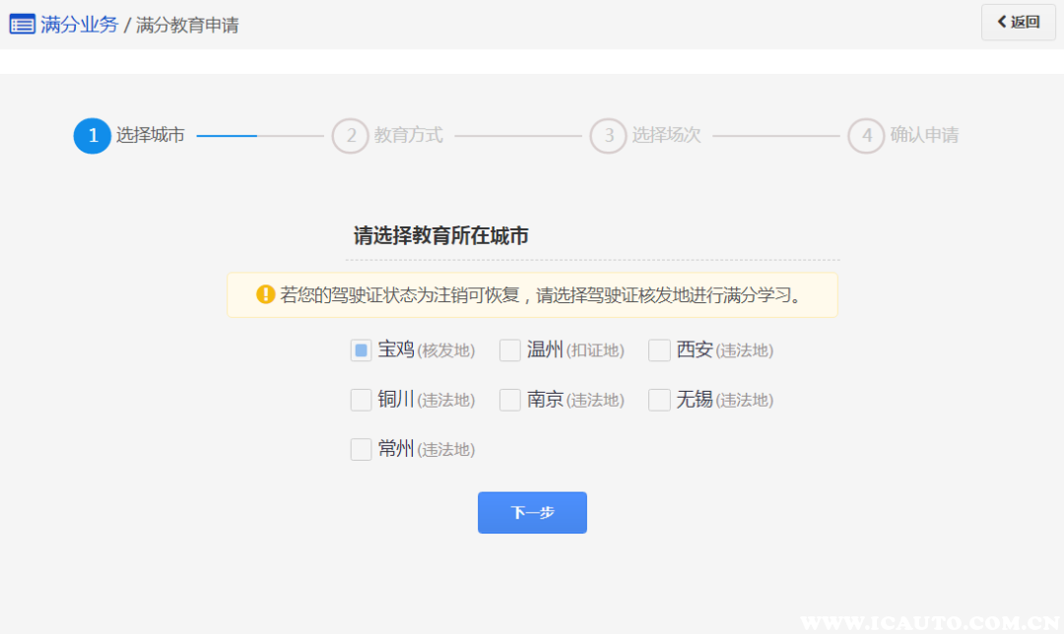This screenshot has height=634, width=1064.
Task: Click the step 1 circle icon
Action: (93, 136)
